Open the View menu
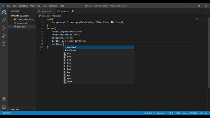This screenshot has width=210, height=118. click(32, 6)
